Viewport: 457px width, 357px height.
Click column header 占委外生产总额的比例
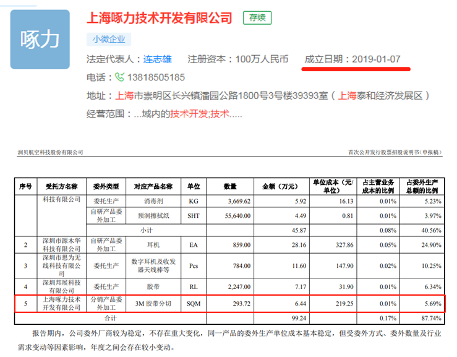click(422, 186)
